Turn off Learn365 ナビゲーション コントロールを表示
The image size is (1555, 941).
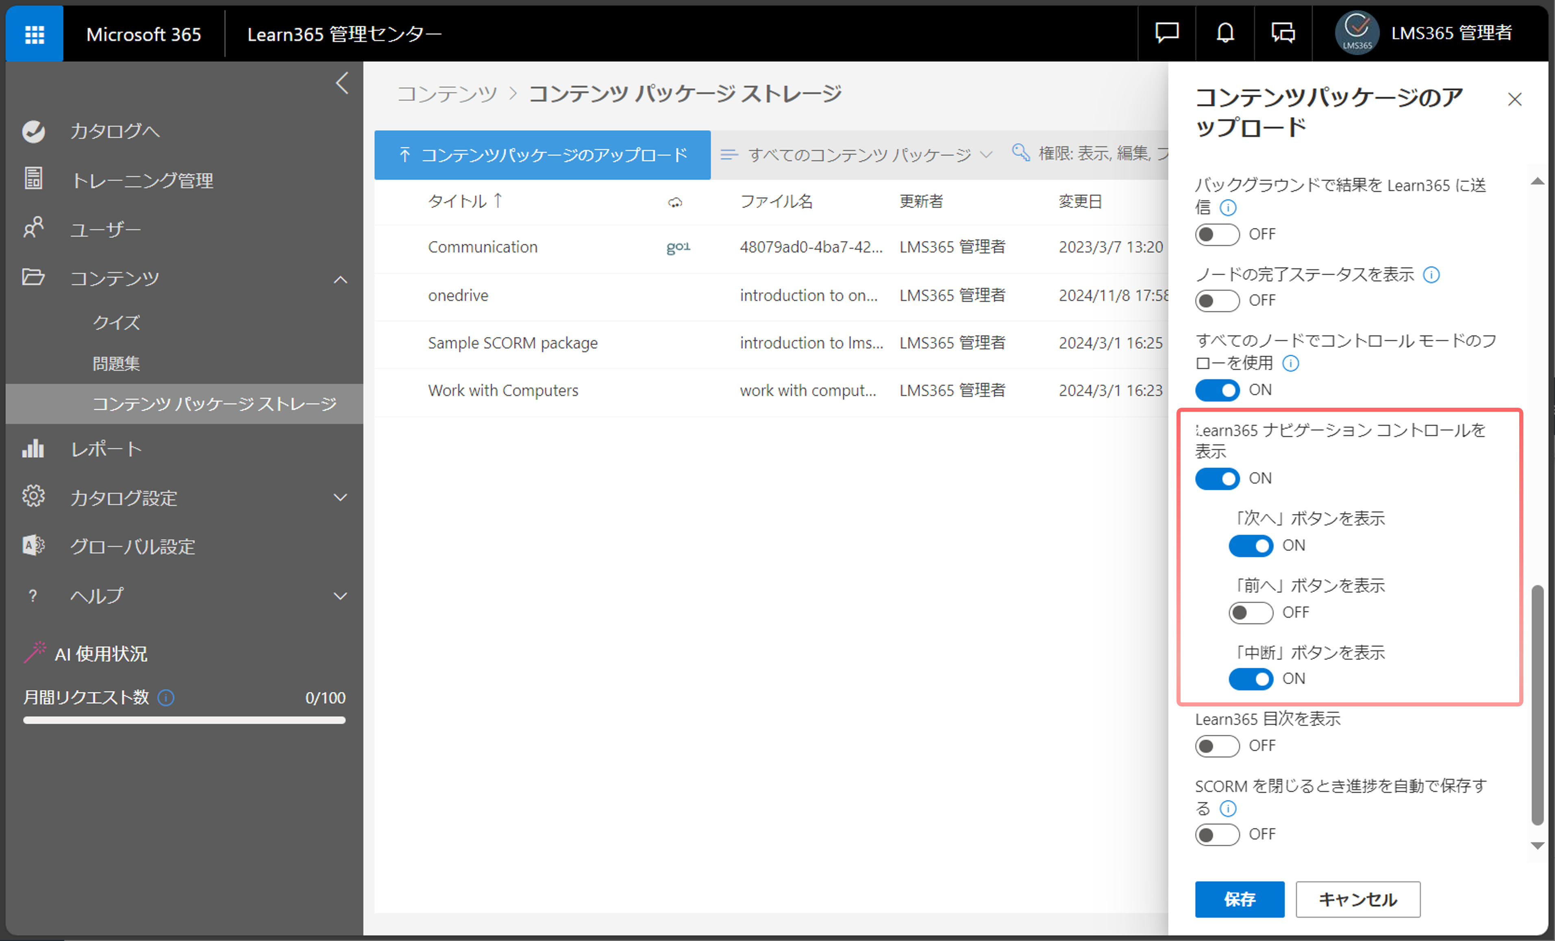click(1217, 479)
